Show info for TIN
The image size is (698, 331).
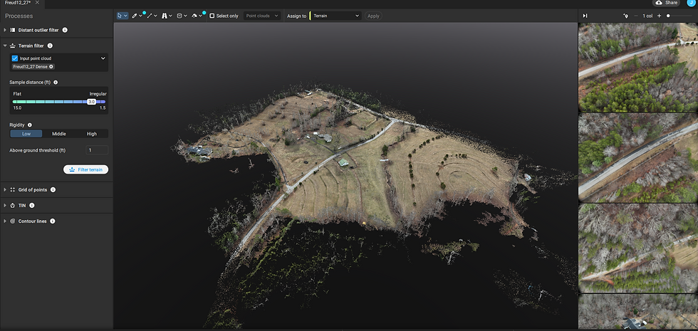point(32,205)
